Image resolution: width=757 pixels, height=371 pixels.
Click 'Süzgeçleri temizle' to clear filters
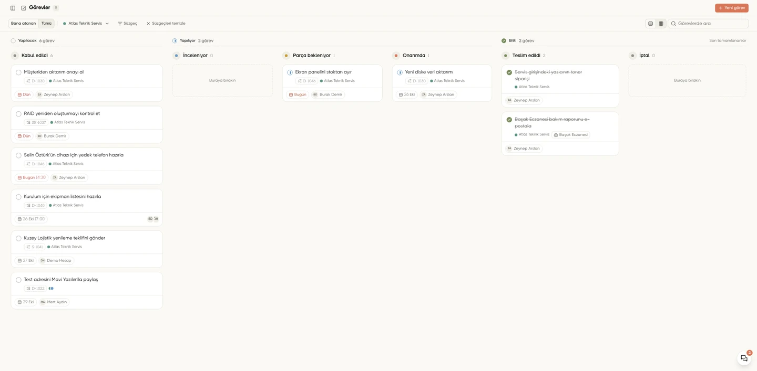(166, 24)
